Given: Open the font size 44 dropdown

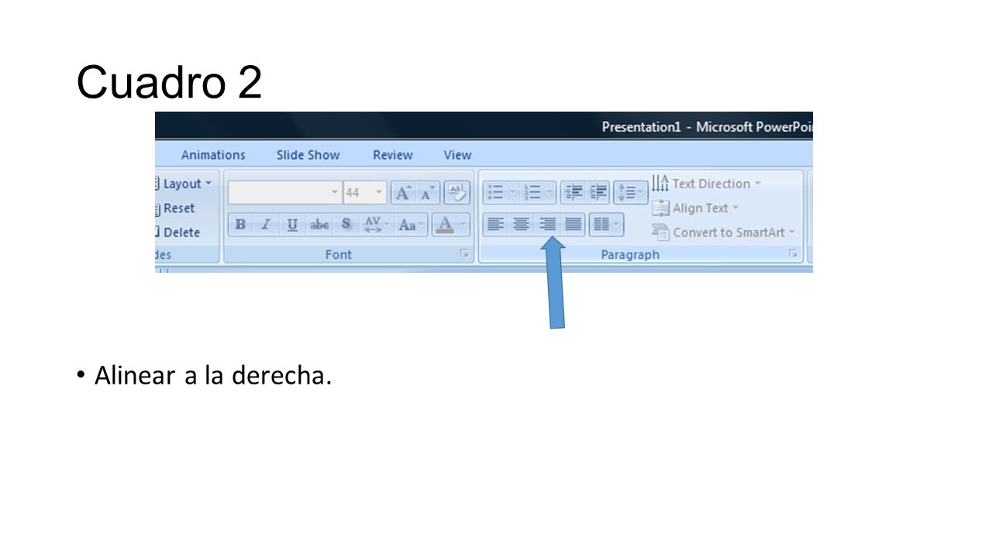Looking at the screenshot, I should click(x=379, y=192).
